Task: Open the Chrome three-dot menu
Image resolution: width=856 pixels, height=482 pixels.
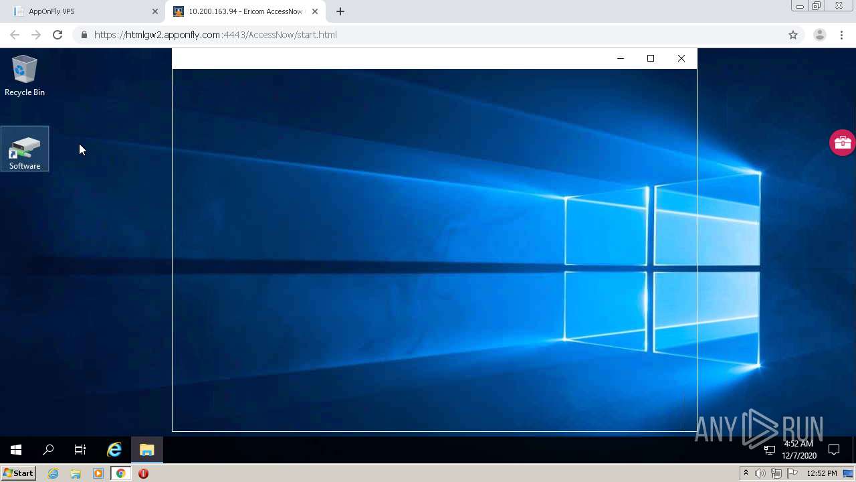Action: tap(841, 35)
